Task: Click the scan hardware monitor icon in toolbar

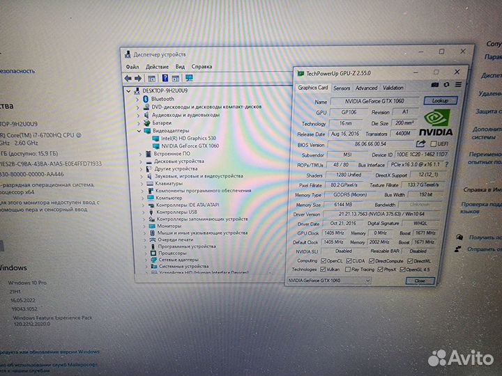Action: point(189,78)
